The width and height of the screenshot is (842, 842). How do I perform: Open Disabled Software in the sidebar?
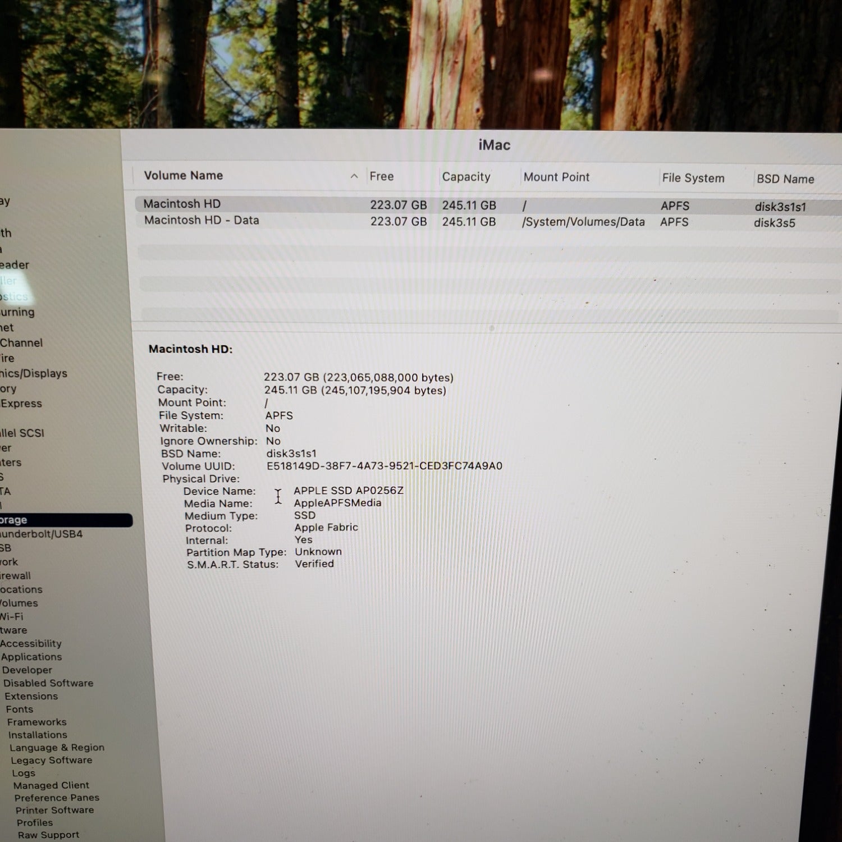[x=48, y=683]
